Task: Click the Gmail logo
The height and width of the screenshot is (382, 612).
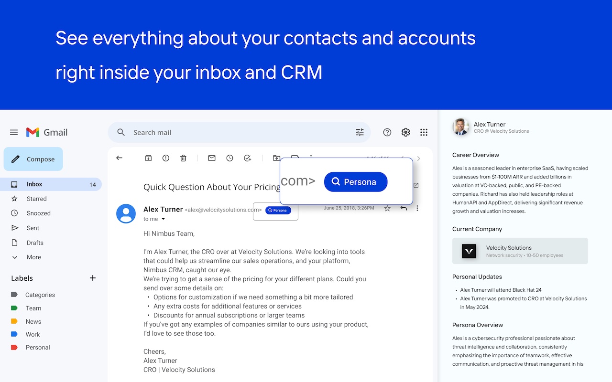Action: pos(47,132)
